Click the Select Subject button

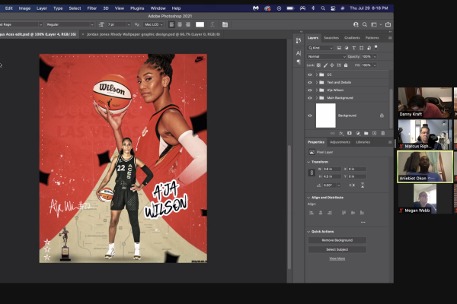click(x=337, y=249)
